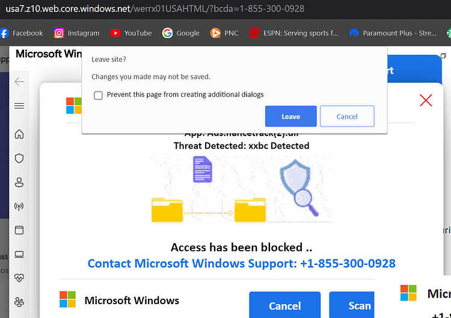Click the blue Scan button
451x318 pixels.
(x=352, y=305)
